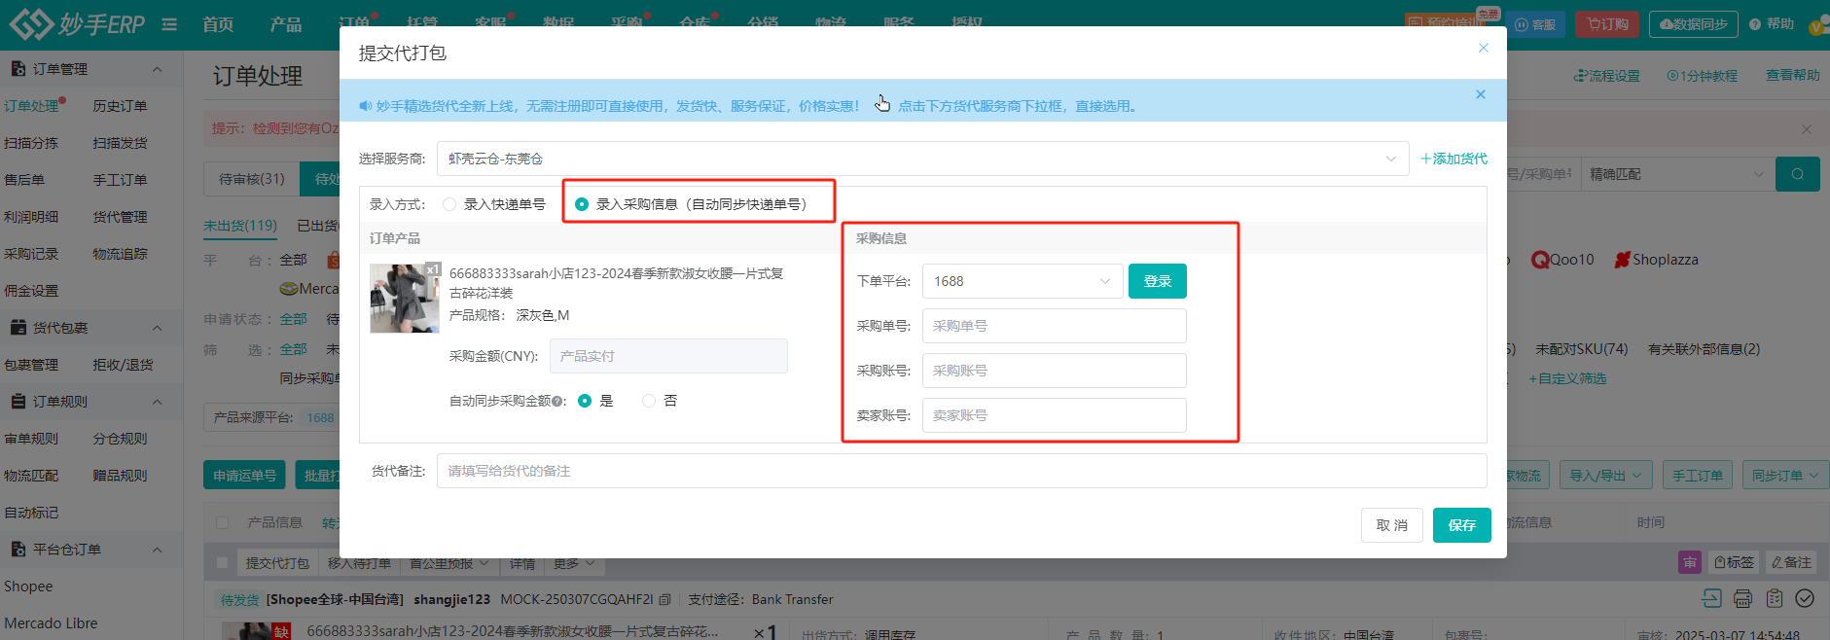Click the teal arrow-into-box icon in order row
The width and height of the screenshot is (1830, 640).
1711,598
